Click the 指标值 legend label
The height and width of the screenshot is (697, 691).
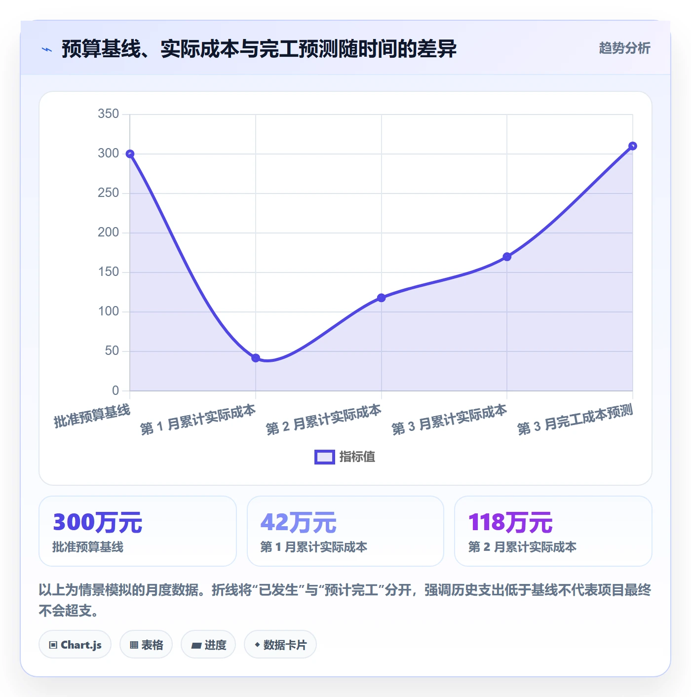pyautogui.click(x=357, y=457)
